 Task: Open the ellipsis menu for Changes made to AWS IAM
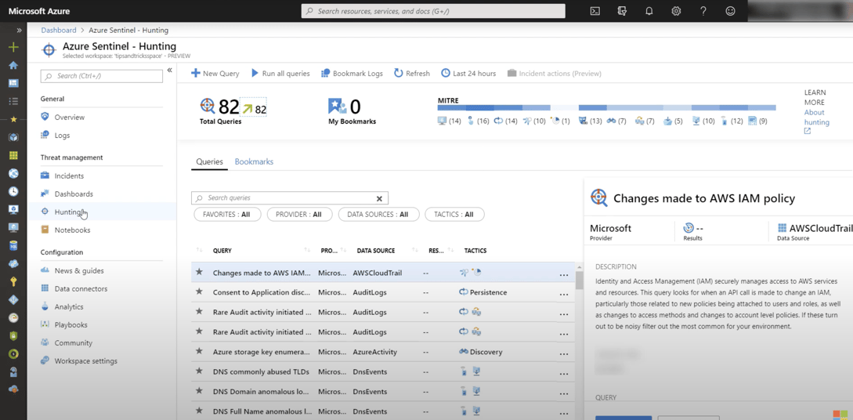click(564, 275)
